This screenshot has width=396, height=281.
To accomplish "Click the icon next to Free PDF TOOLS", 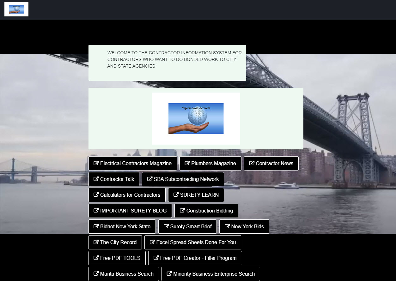I will (x=96, y=258).
